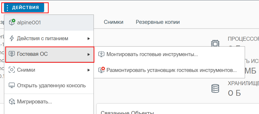Click the storage value 0 Б
Viewport: 259px width, 114px height.
[234, 93]
